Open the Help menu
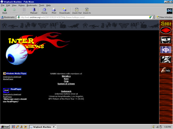The image size is (173, 129). click(48, 5)
